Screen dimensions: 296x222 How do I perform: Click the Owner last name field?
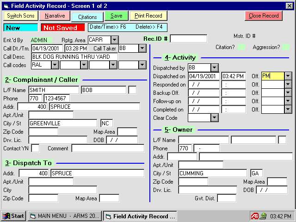coord(203,140)
